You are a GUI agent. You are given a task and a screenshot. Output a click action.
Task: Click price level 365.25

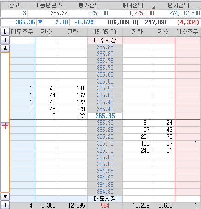point(105,130)
